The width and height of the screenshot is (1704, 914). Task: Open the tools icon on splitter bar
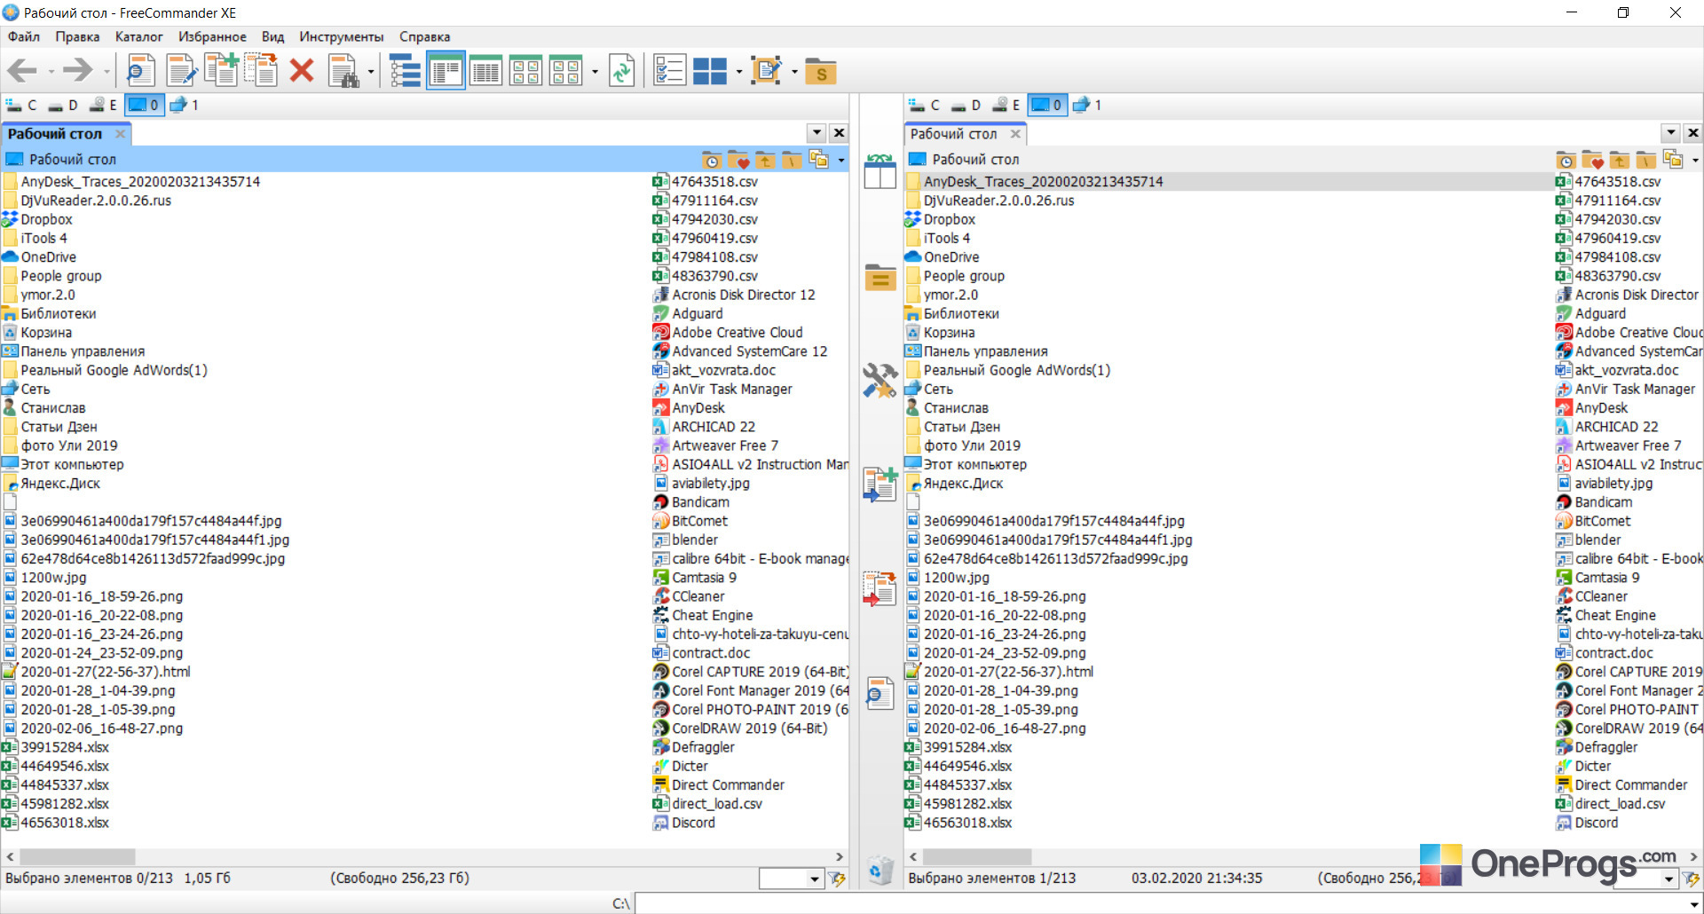tap(880, 381)
